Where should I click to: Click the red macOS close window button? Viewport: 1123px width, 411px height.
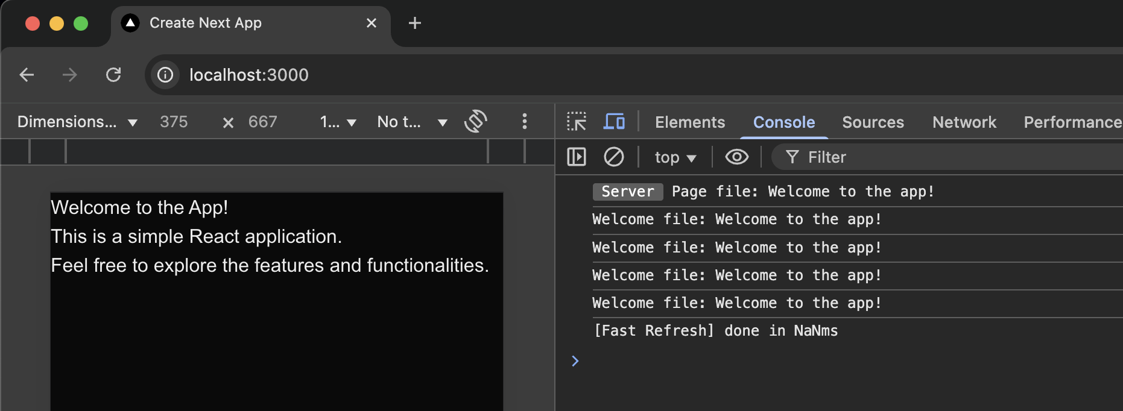point(33,24)
